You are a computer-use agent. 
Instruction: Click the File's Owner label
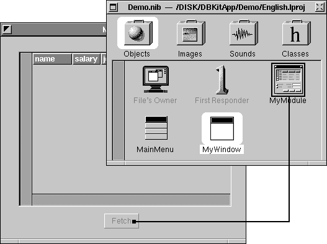[x=155, y=101]
